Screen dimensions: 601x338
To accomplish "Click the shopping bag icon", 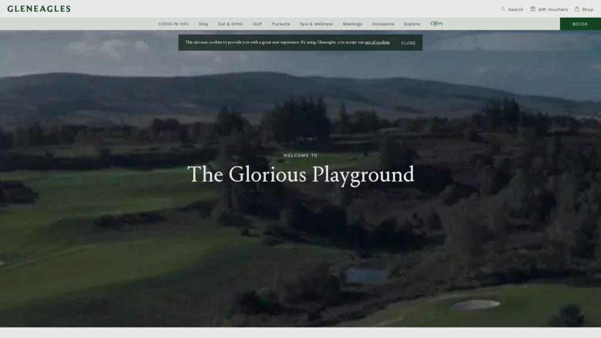I will [577, 9].
